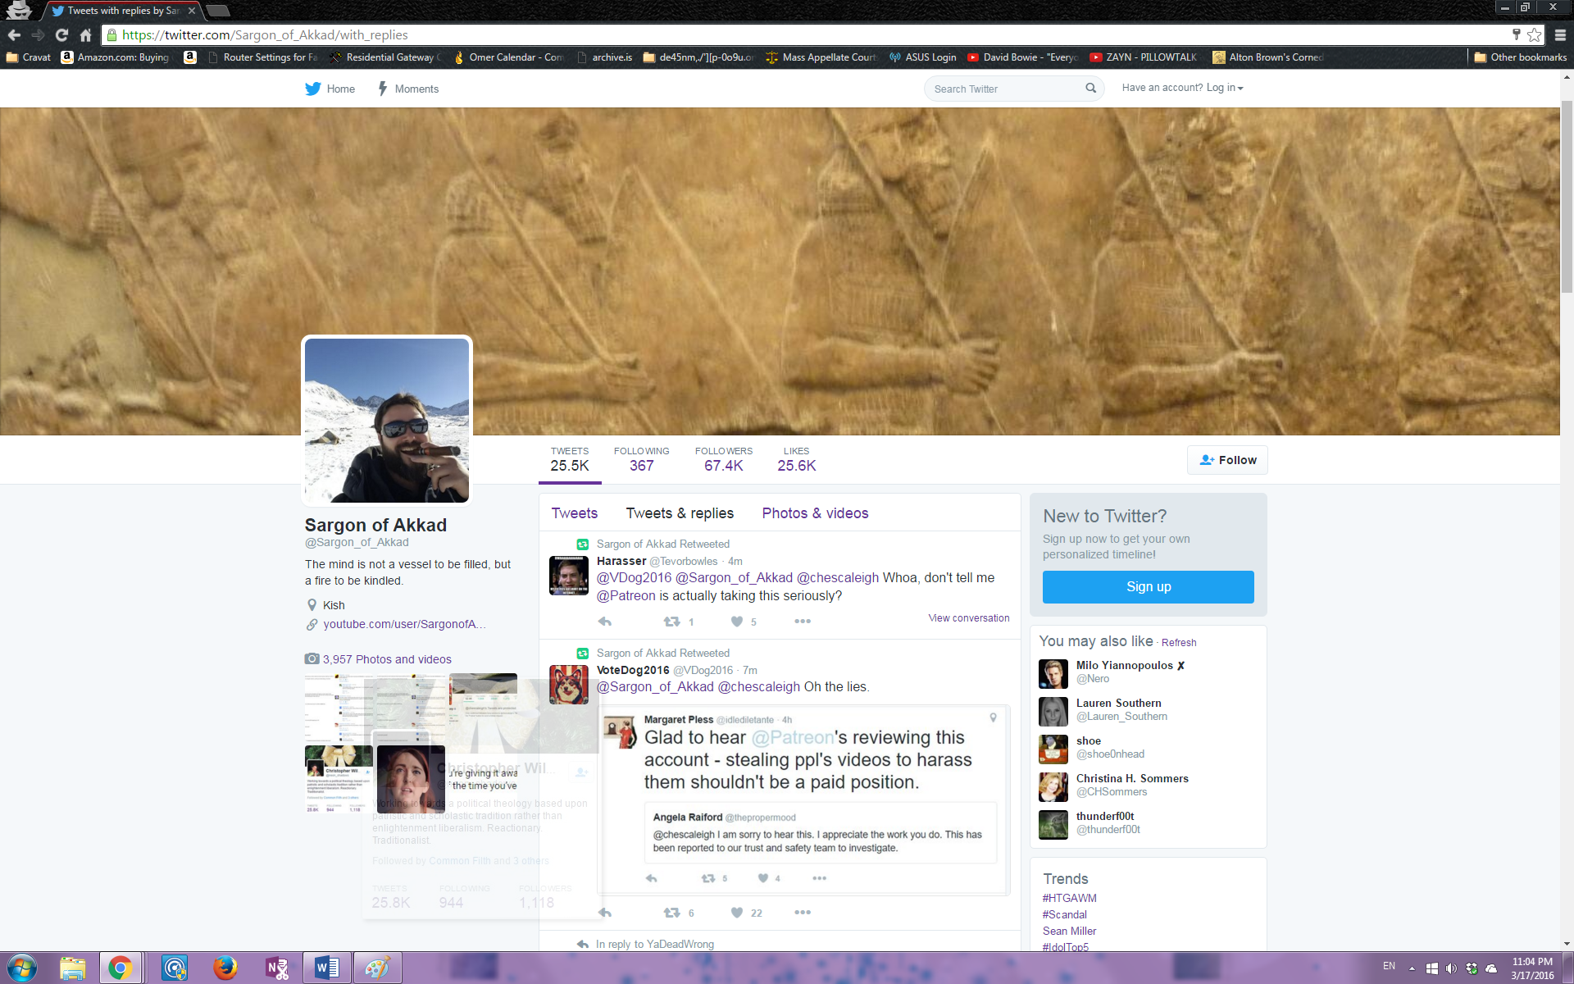
Task: Expand the Log in dropdown
Action: pos(1224,88)
